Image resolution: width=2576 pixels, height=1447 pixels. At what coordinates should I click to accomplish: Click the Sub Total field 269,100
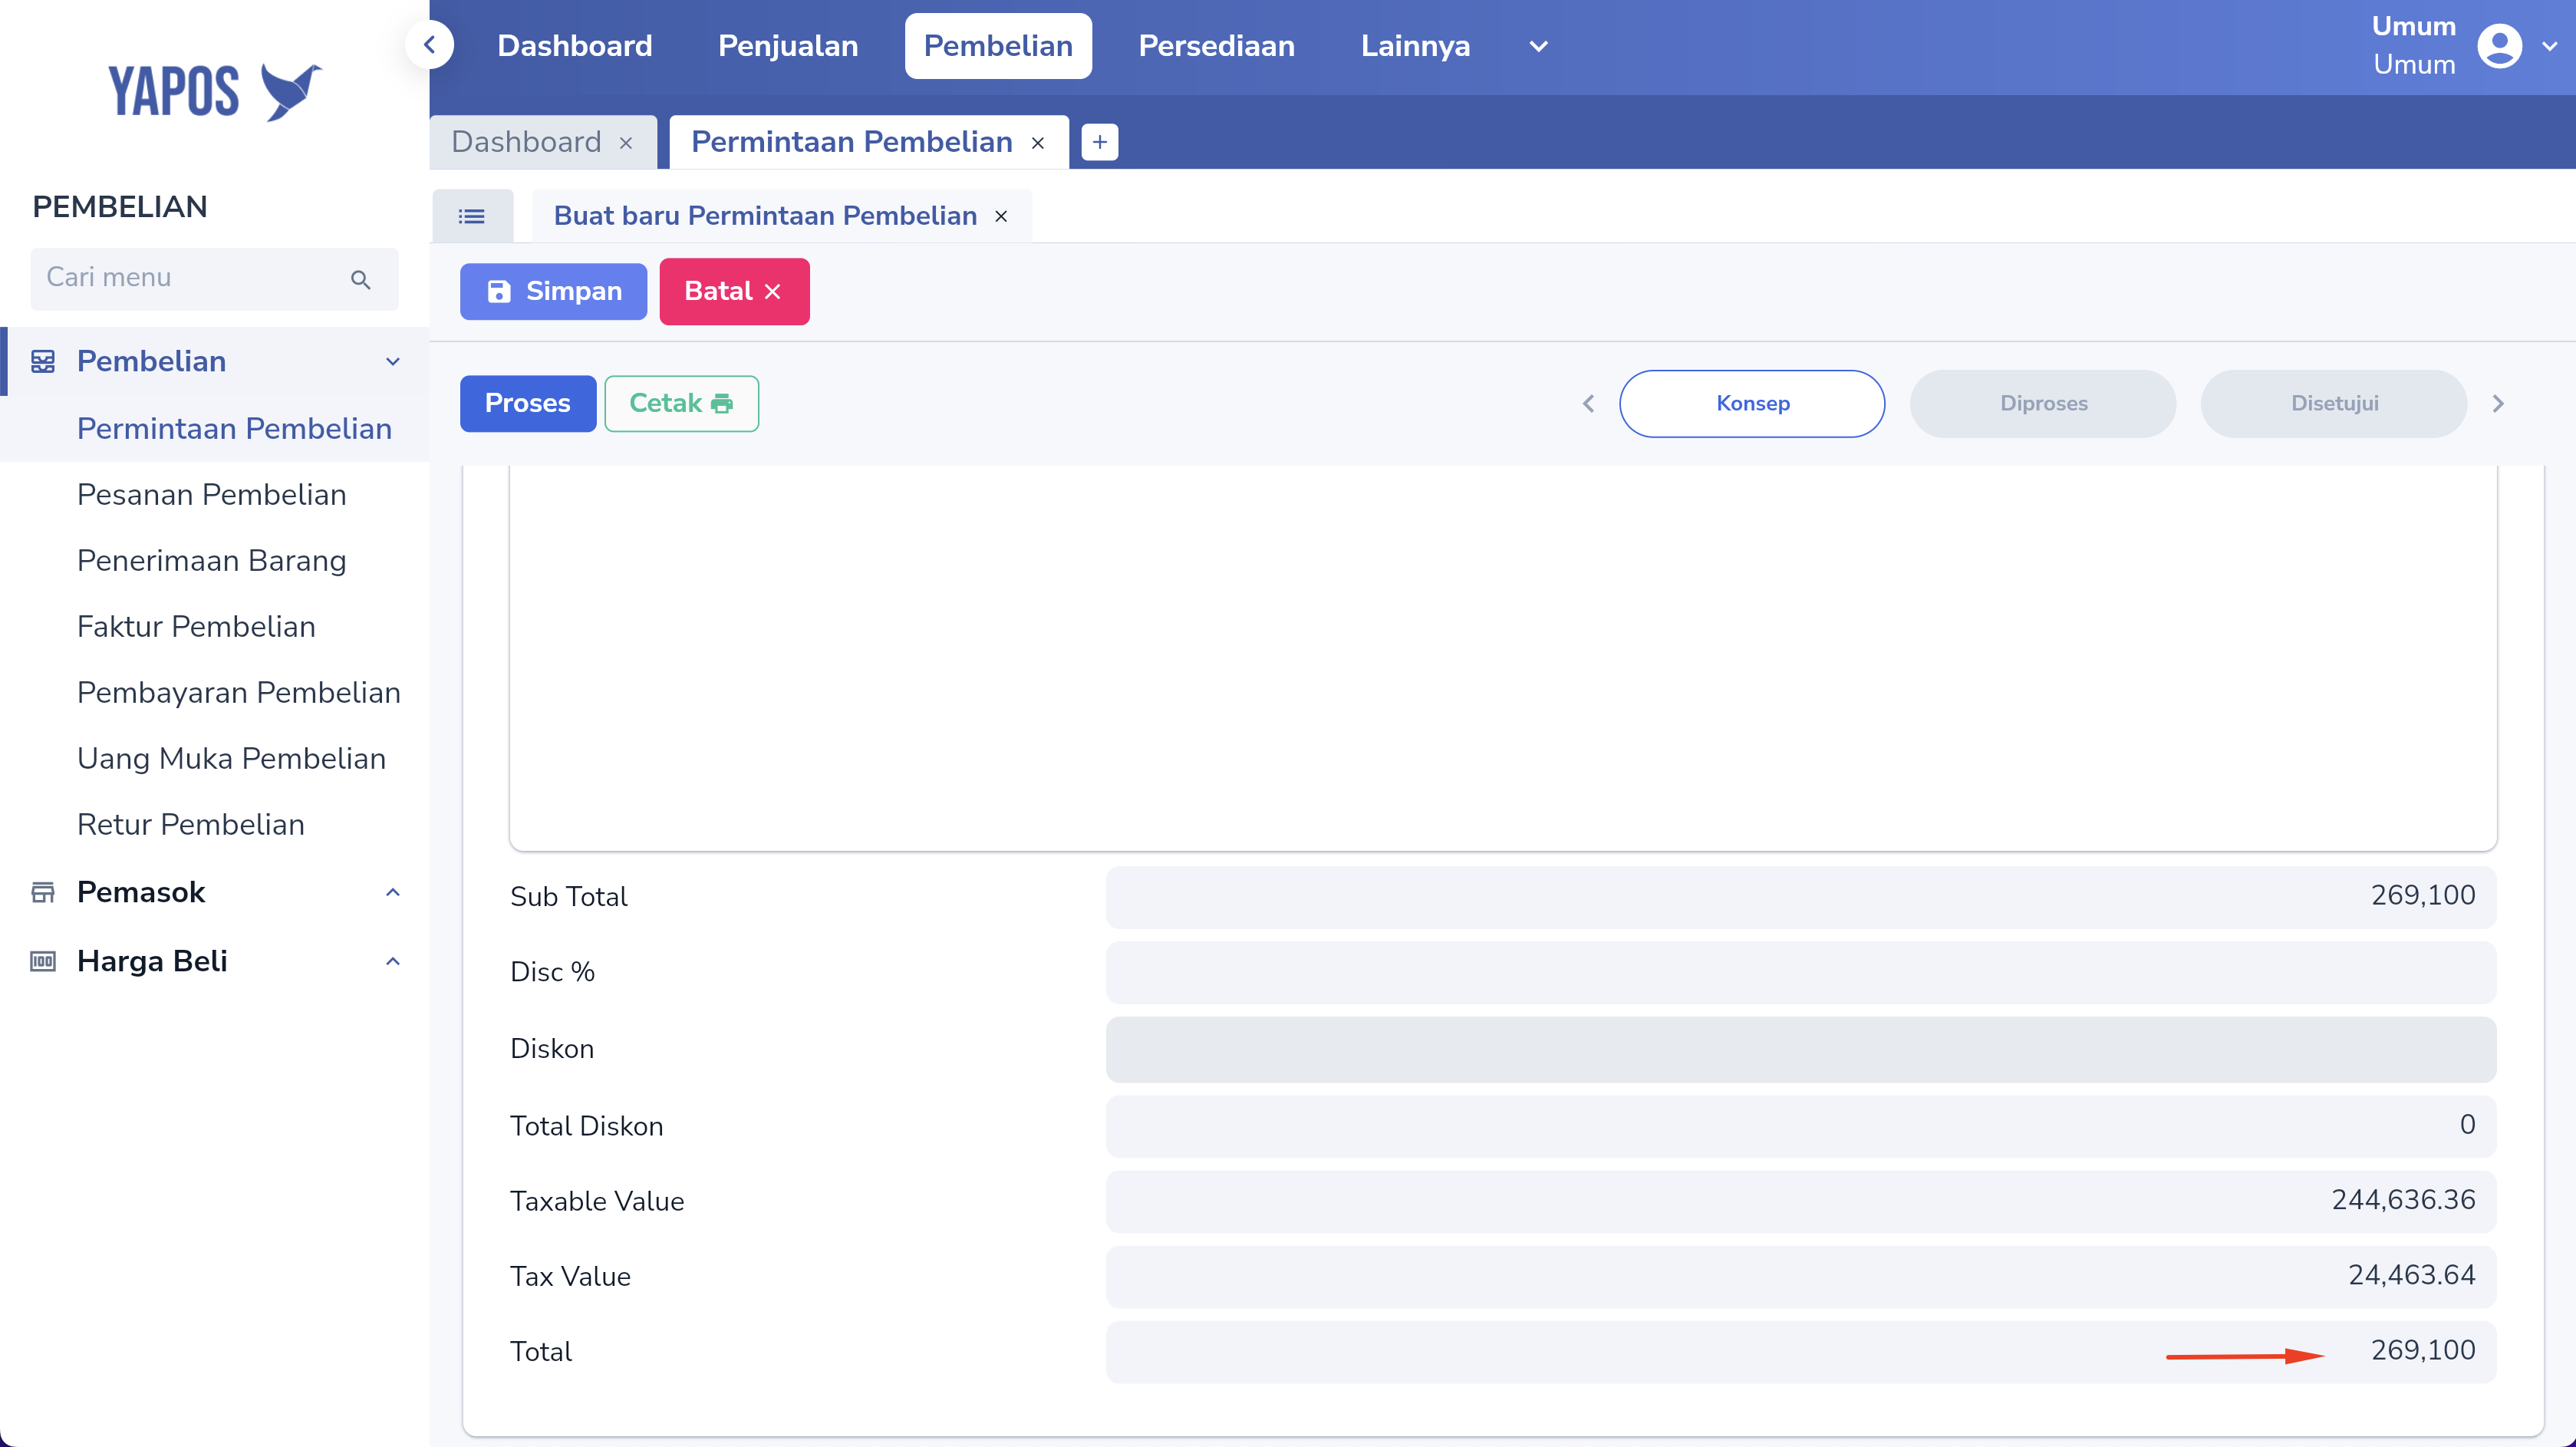click(x=1801, y=897)
